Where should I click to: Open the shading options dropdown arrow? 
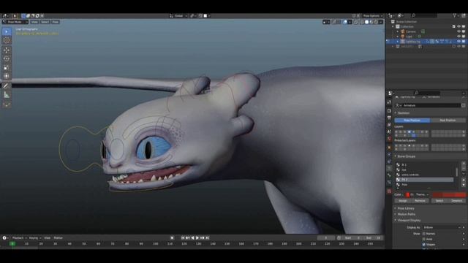381,22
